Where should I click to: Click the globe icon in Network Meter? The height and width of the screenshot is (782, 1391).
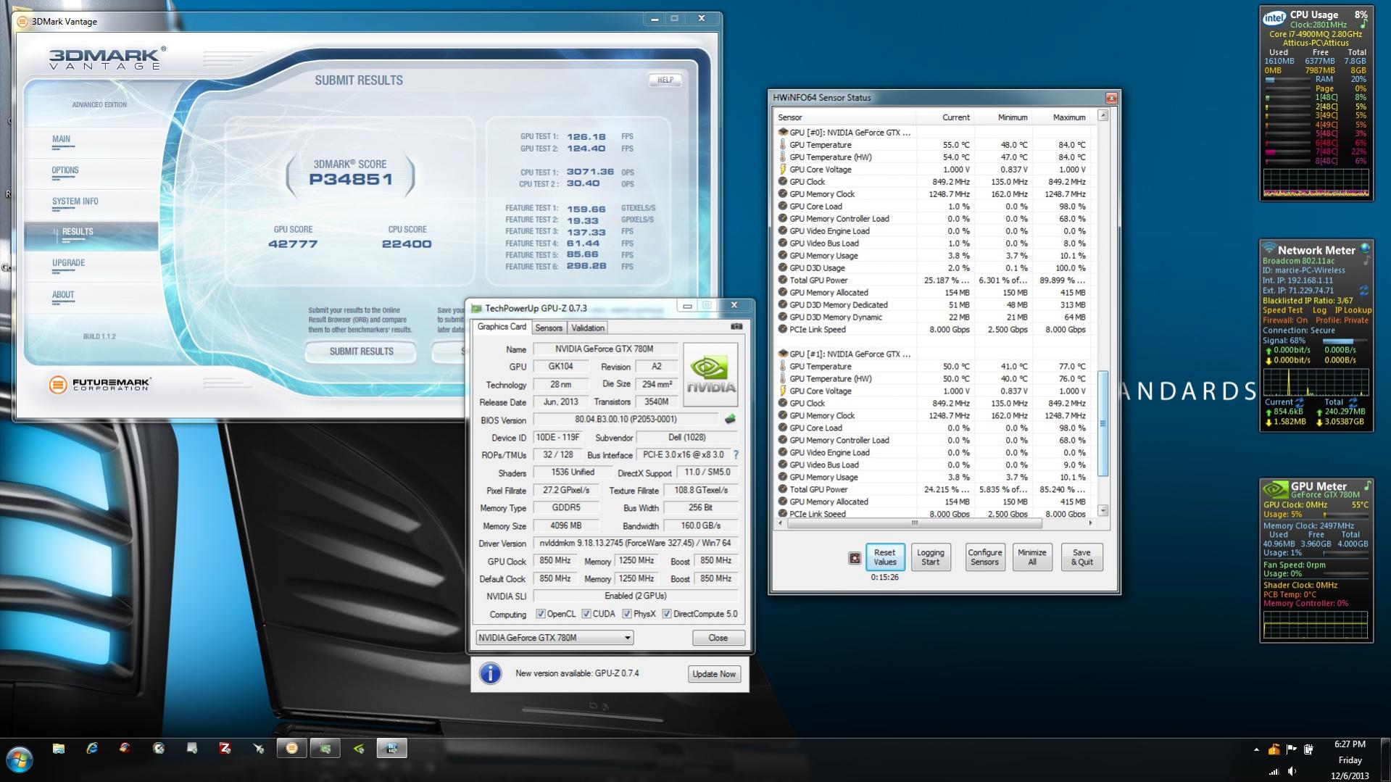(x=1365, y=249)
